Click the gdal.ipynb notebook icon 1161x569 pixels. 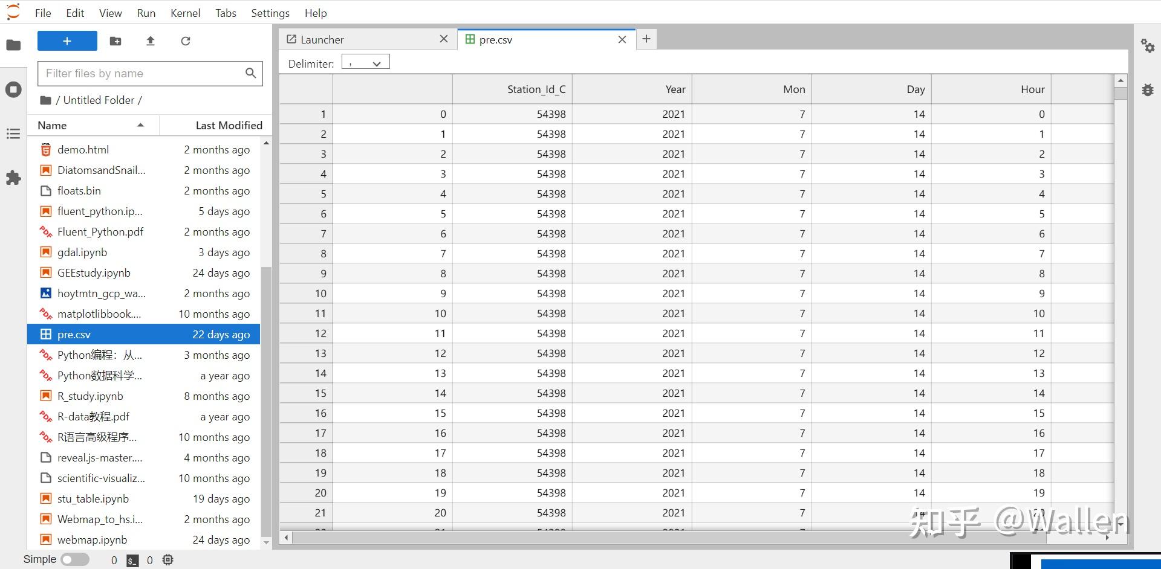tap(45, 252)
